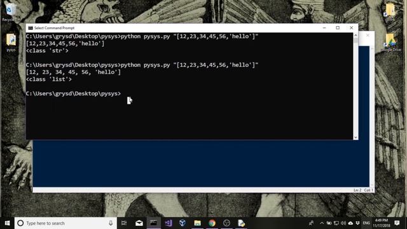Click the Dropbox tray icon
The height and width of the screenshot is (229, 407).
click(357, 223)
